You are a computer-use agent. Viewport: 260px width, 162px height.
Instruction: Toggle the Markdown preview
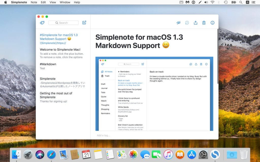pos(178,23)
